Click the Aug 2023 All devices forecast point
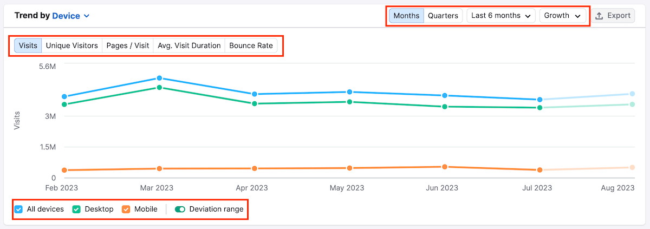Screen dimensions: 650x229 632,94
